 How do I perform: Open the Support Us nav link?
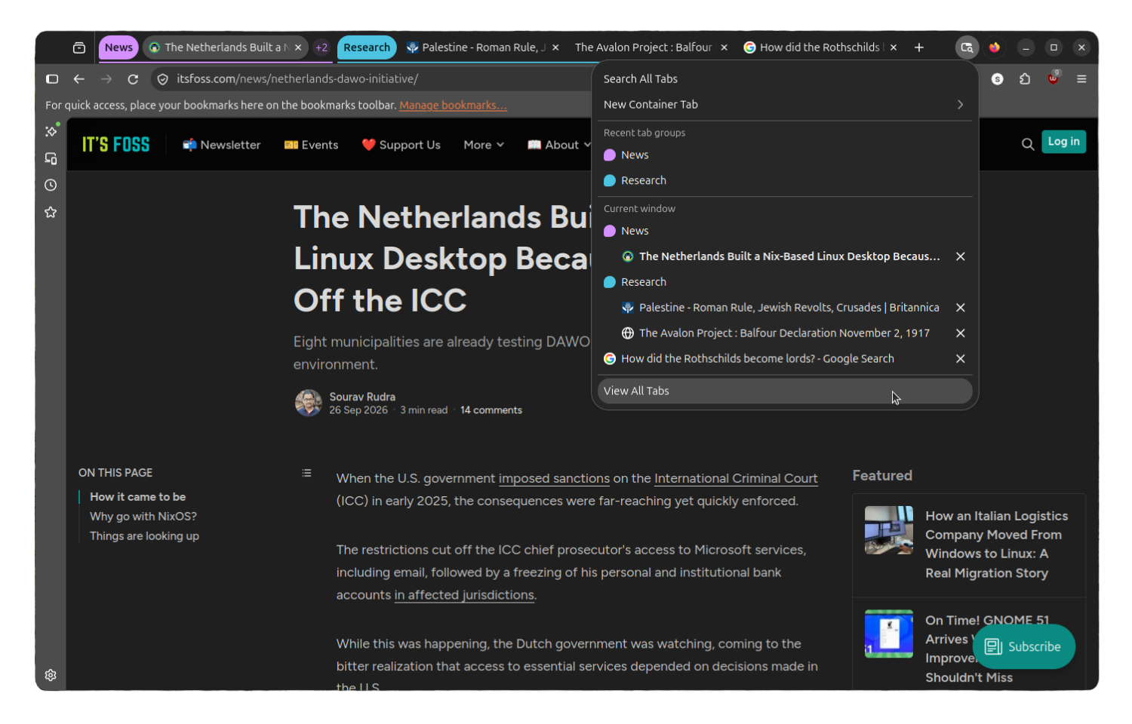click(401, 145)
